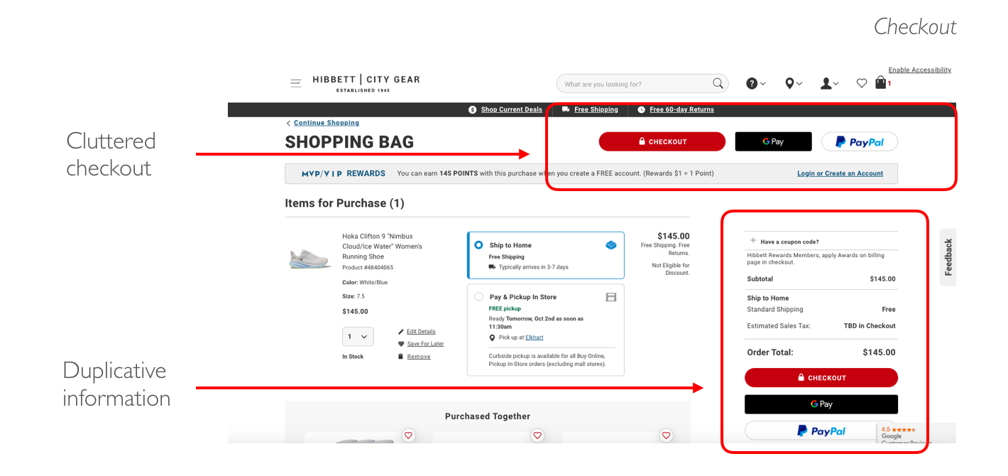Screen dimensions: 1008x476
Task: Click the In Stock label
Action: [353, 357]
